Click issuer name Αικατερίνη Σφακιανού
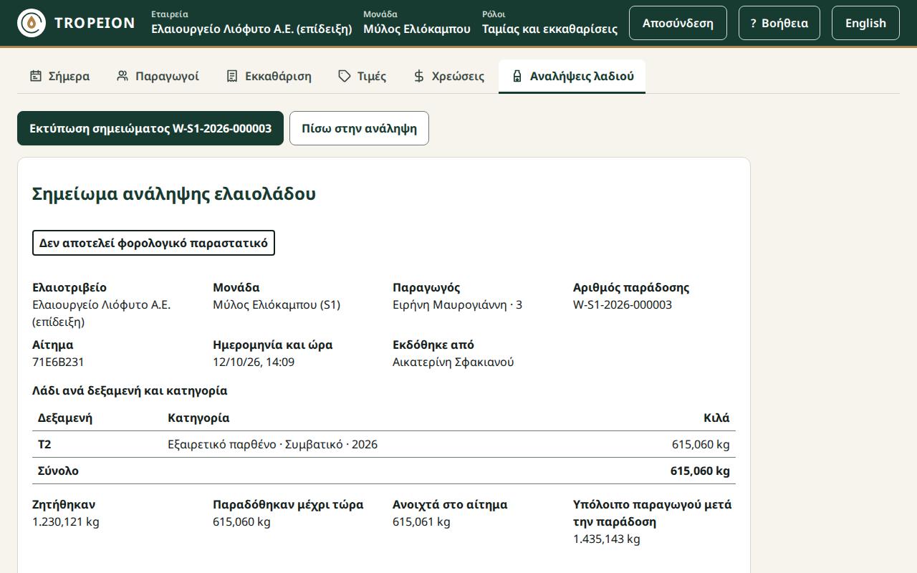Screen dimensions: 917x573 tap(453, 362)
